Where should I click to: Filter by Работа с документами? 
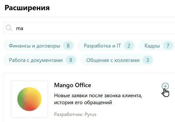pyautogui.click(x=40, y=60)
